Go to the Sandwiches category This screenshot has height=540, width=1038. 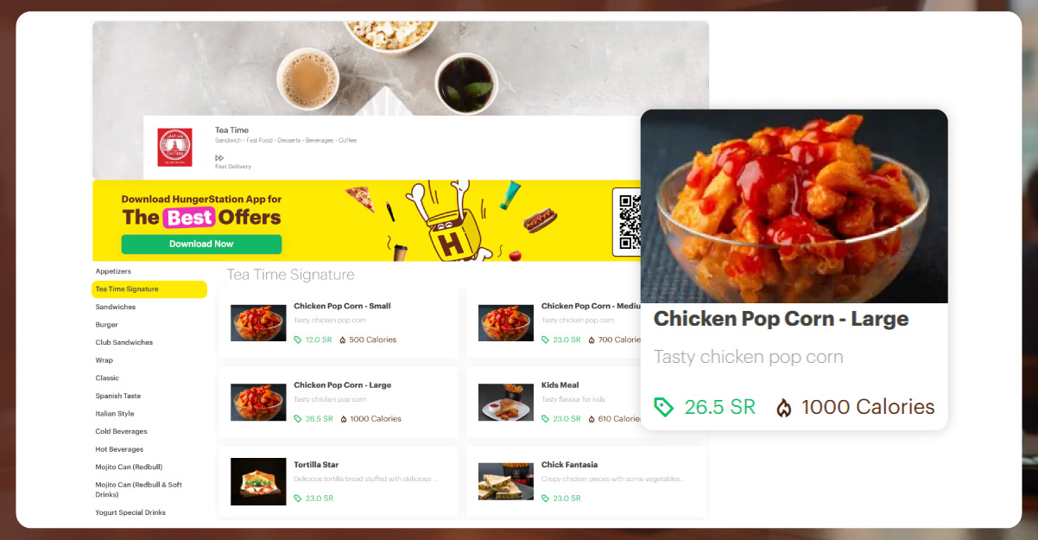tap(116, 307)
